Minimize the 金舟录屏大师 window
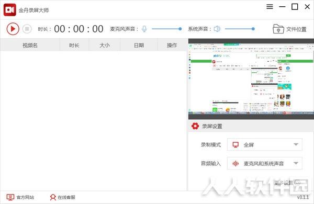Screen dimensions: 314x204 282,7
